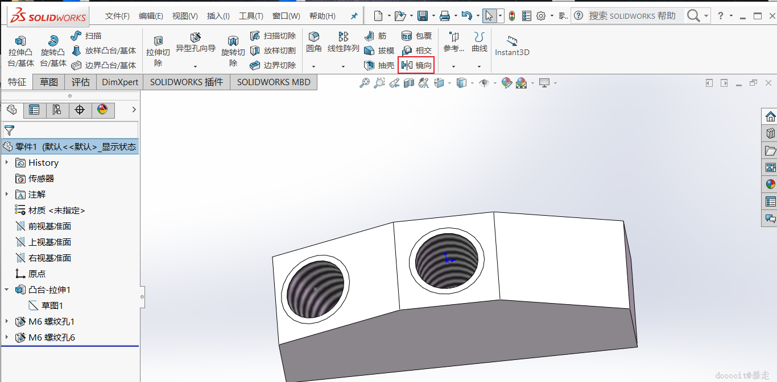Open the DisplayManager tab with color ball
The image size is (777, 382).
pyautogui.click(x=102, y=110)
